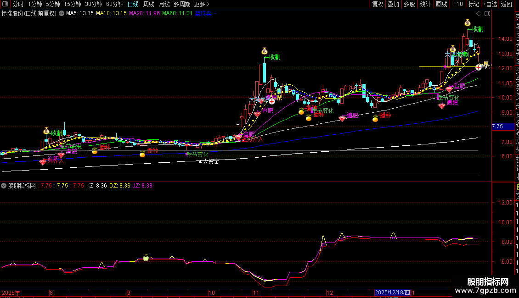
Task: Click the MA10: 13.15 legend value
Action: click(111, 14)
